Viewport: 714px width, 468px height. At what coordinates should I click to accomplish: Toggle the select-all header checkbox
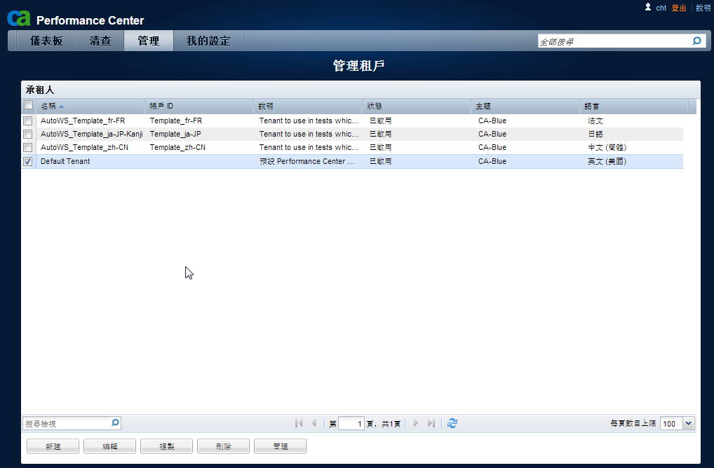coord(28,105)
